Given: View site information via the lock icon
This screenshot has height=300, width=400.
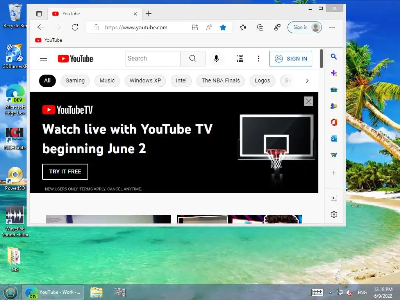Looking at the screenshot, I should pos(96,27).
